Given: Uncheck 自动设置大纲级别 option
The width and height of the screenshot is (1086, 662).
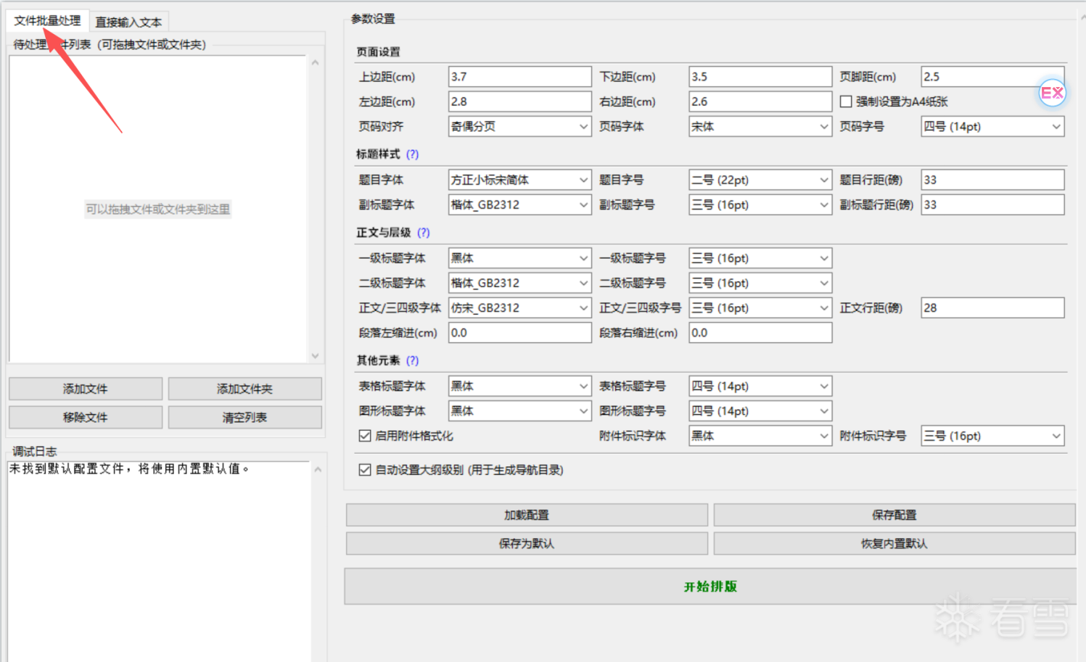Looking at the screenshot, I should [x=365, y=470].
